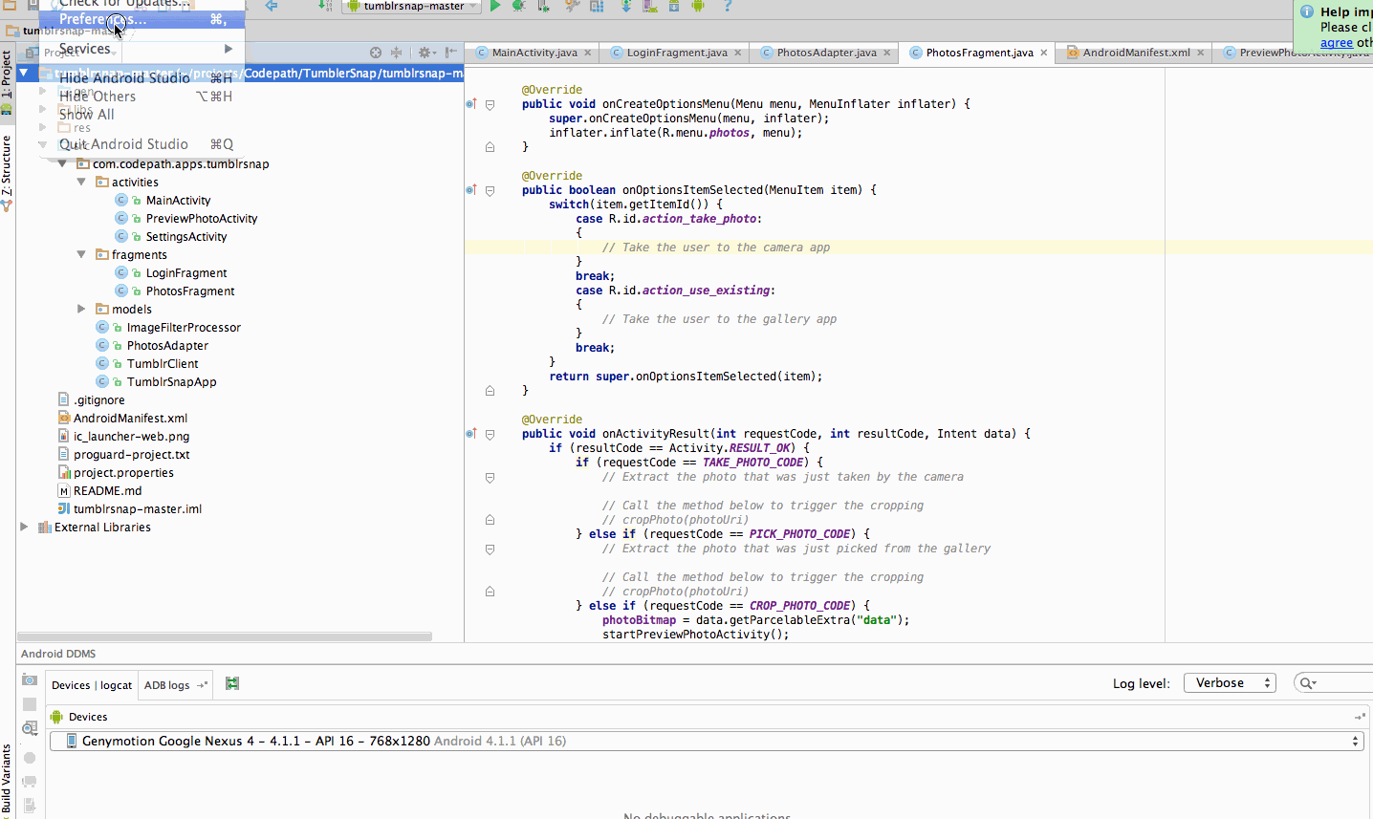Click the attach debugger to process icon

coord(543,6)
